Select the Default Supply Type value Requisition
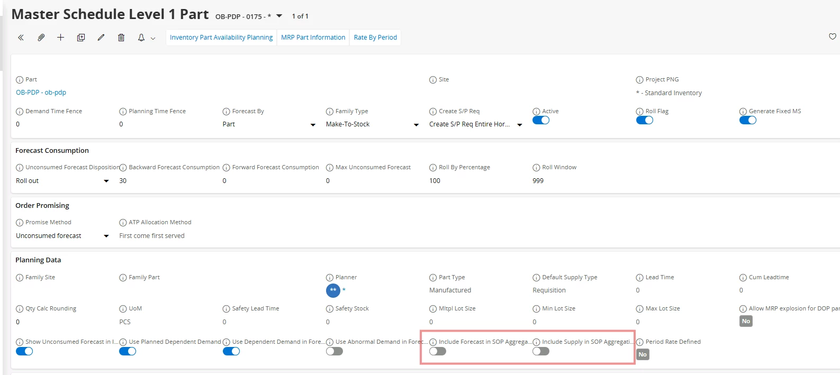Image resolution: width=840 pixels, height=375 pixels. (549, 290)
